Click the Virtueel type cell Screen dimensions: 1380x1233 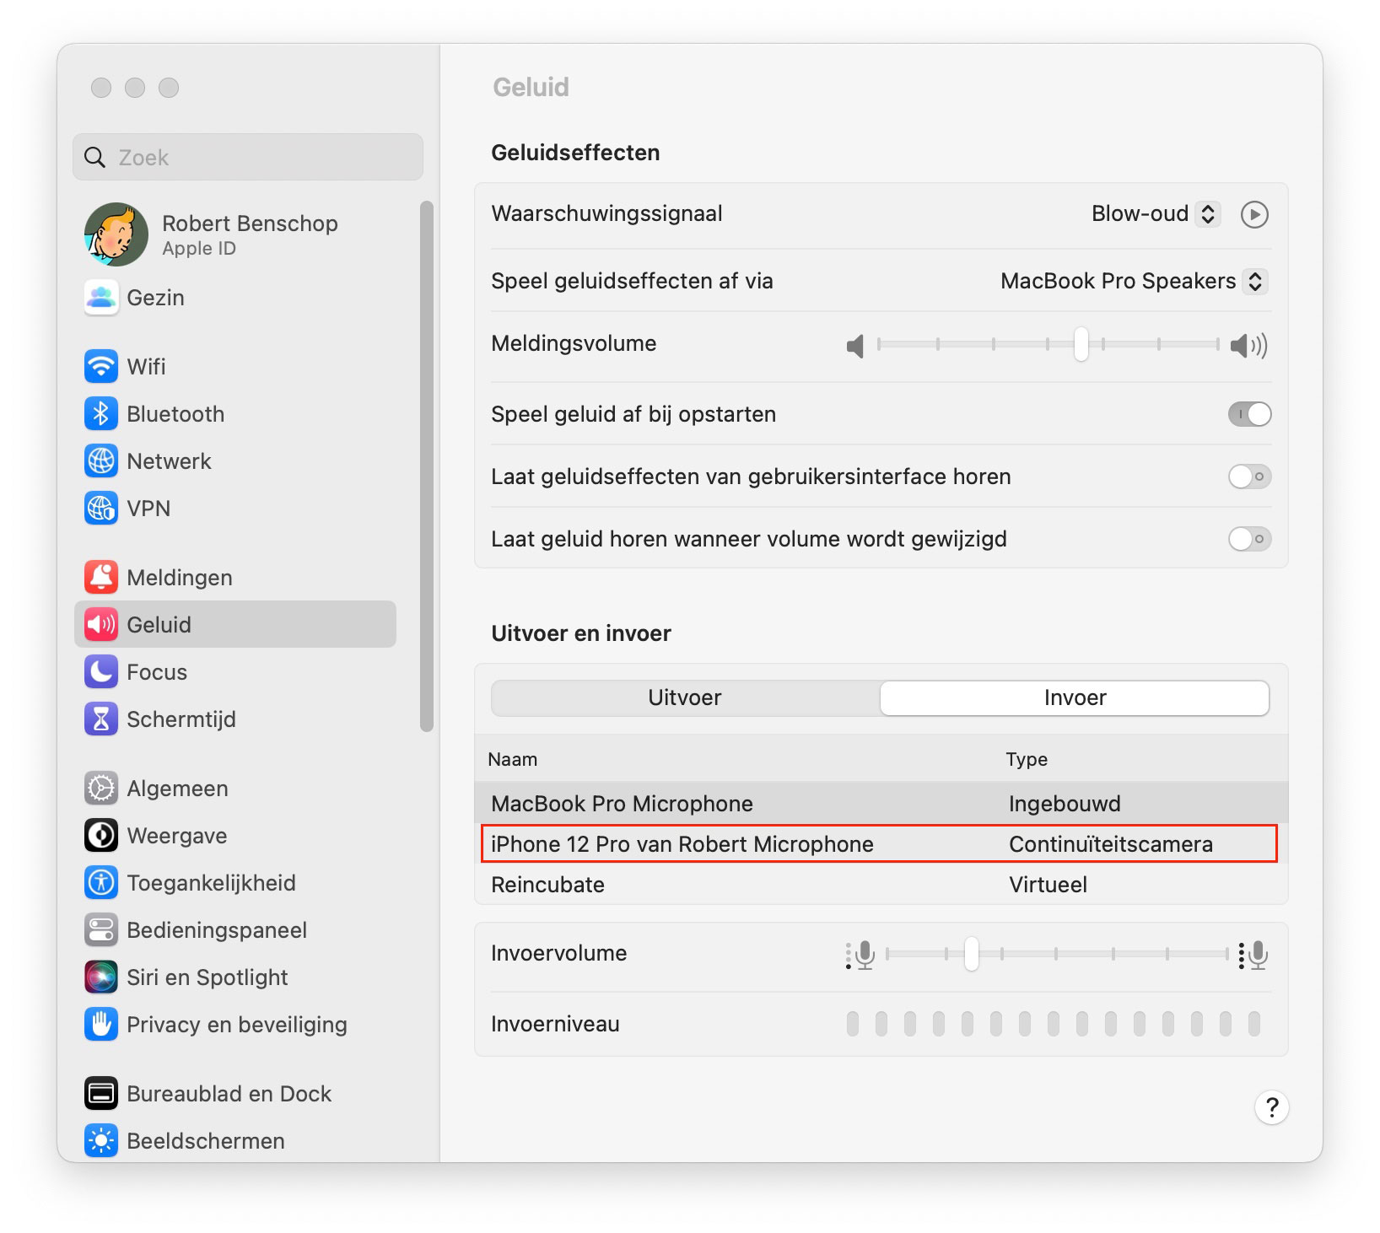coord(1048,885)
